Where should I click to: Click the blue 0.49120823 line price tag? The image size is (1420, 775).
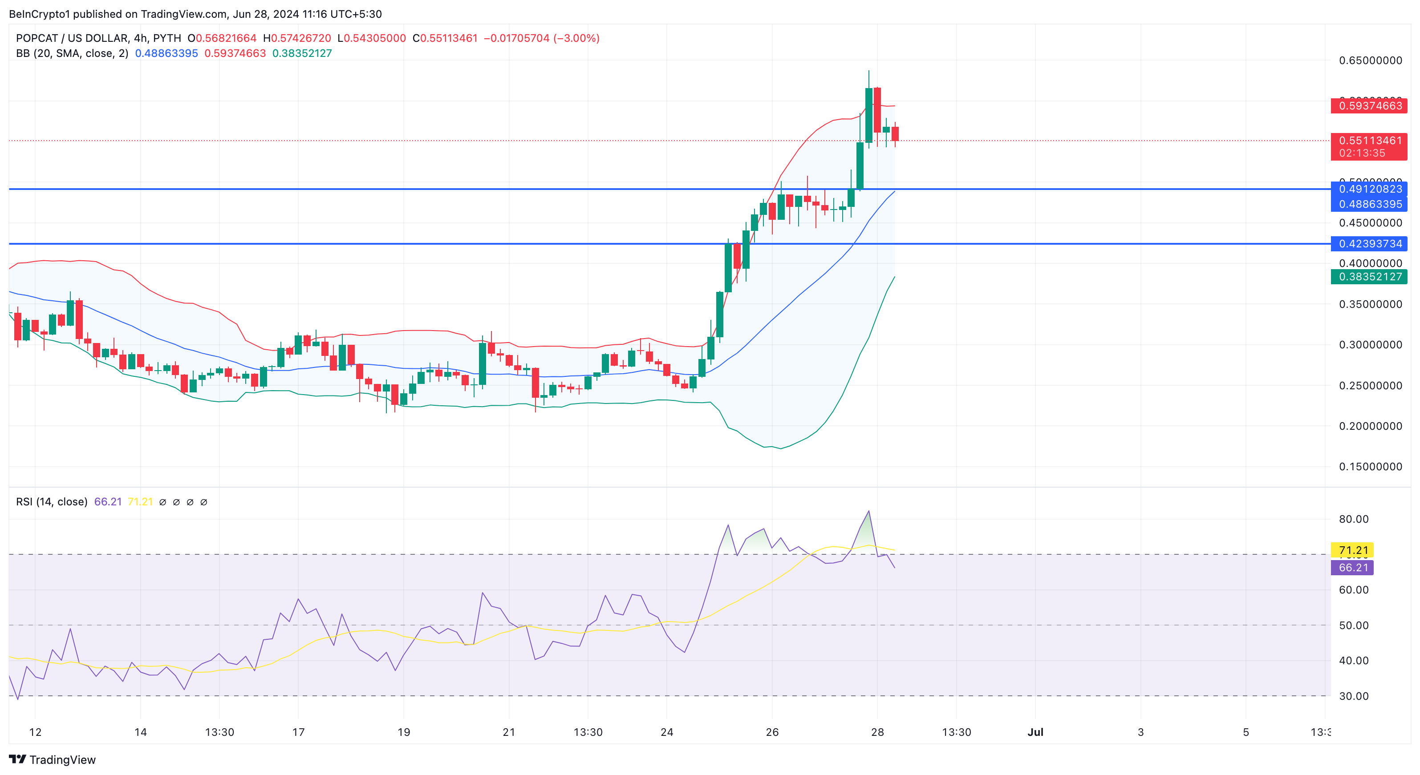tap(1369, 189)
